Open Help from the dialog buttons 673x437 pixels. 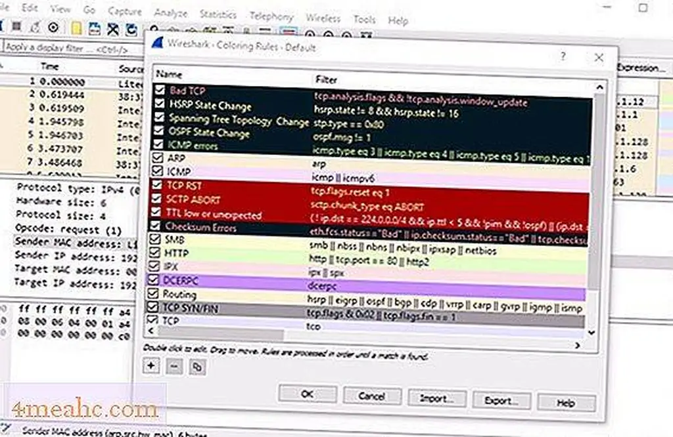coord(566,403)
